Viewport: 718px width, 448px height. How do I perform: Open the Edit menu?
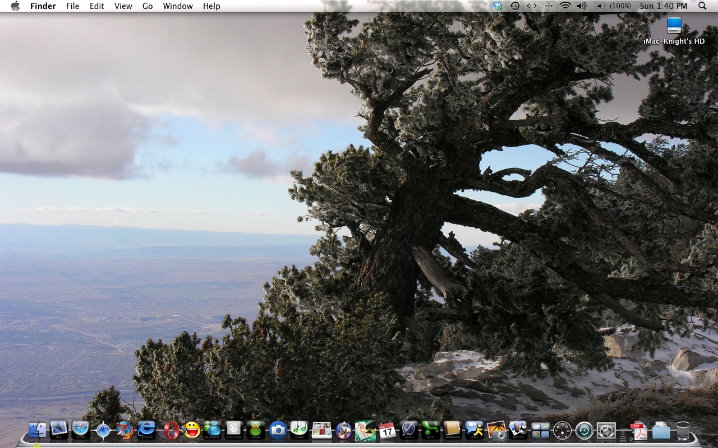pyautogui.click(x=97, y=6)
